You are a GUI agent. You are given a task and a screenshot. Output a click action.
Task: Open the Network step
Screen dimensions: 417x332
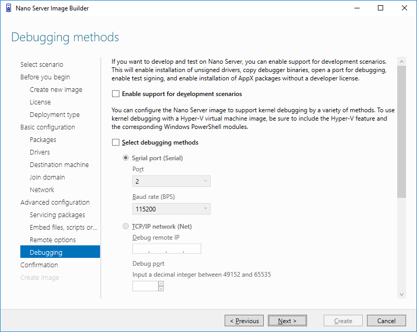tap(42, 189)
